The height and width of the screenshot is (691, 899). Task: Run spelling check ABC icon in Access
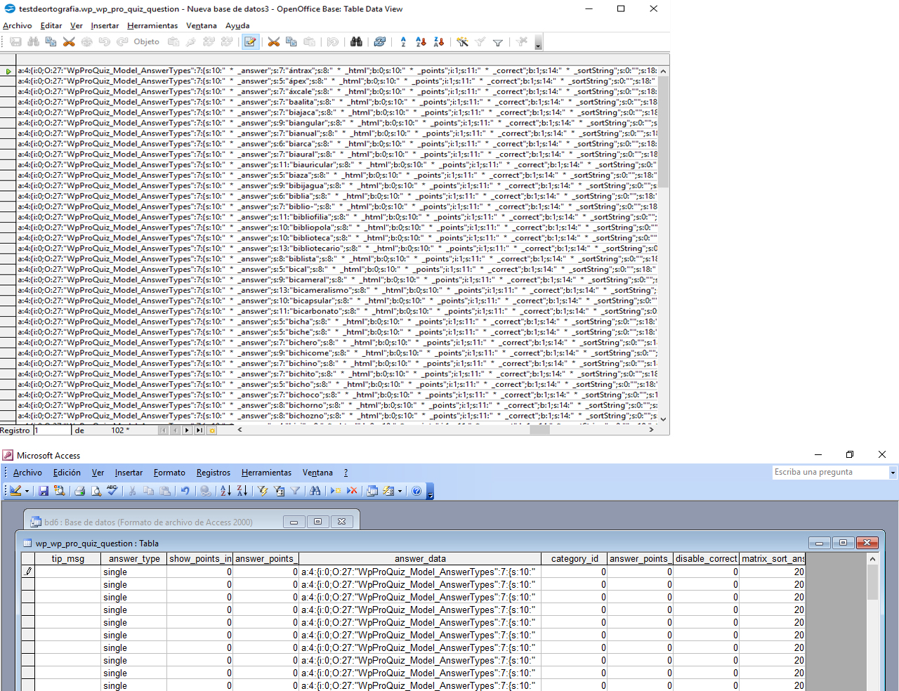click(x=112, y=491)
